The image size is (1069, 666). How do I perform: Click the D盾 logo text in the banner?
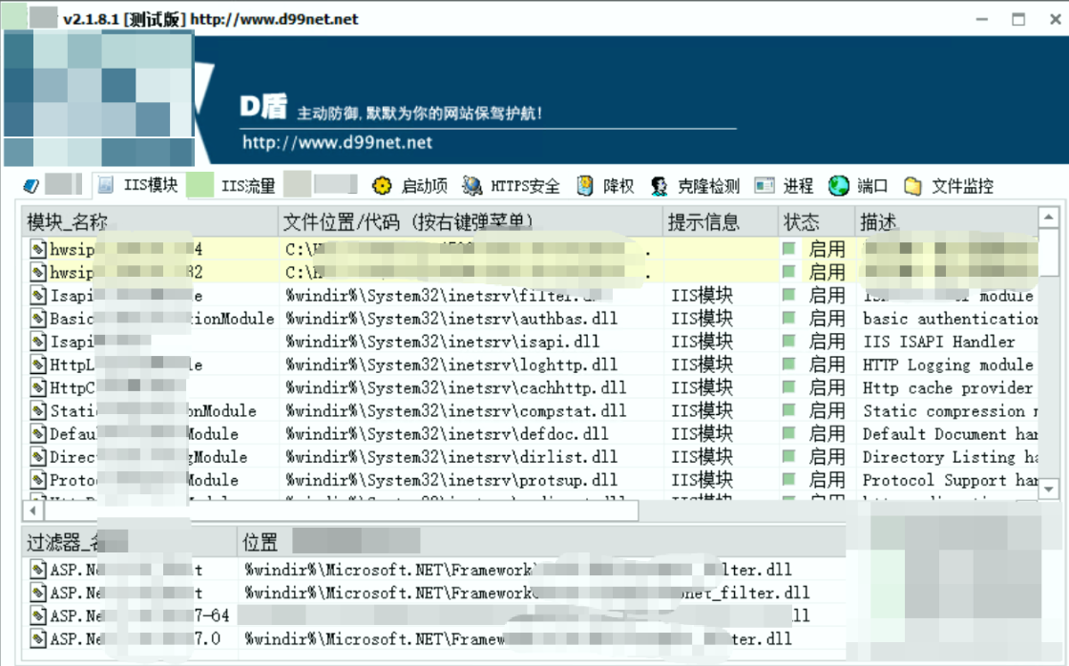click(x=263, y=106)
